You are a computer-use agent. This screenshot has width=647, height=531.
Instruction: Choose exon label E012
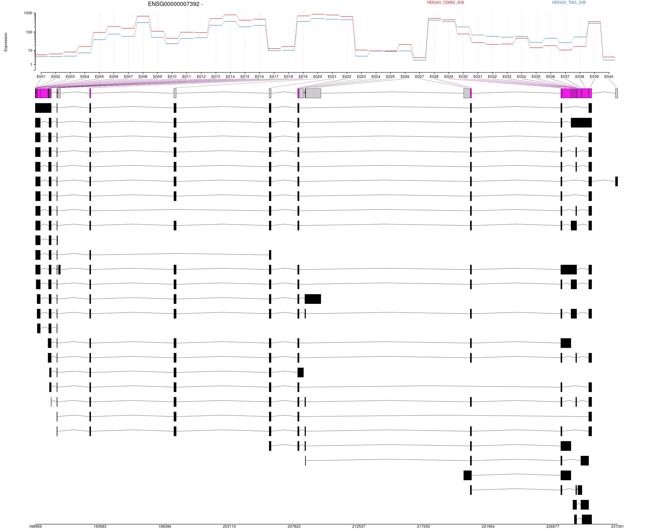click(x=201, y=77)
